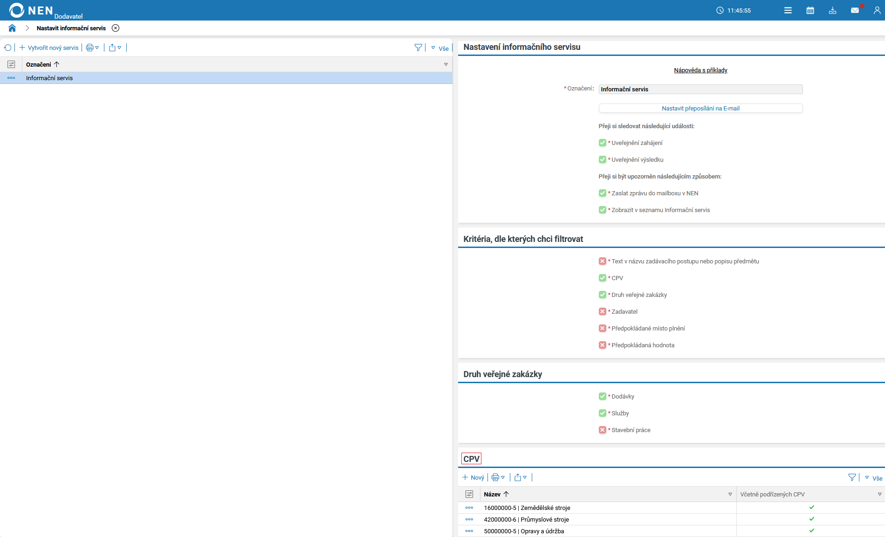Open the Nápověda s příklady link
885x537 pixels.
[700, 70]
